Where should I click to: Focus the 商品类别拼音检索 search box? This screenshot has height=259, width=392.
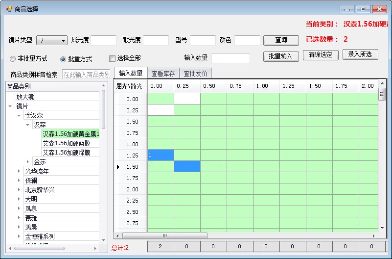(x=86, y=75)
